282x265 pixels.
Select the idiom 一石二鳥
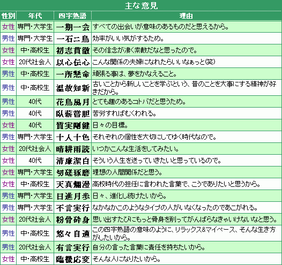click(x=73, y=39)
